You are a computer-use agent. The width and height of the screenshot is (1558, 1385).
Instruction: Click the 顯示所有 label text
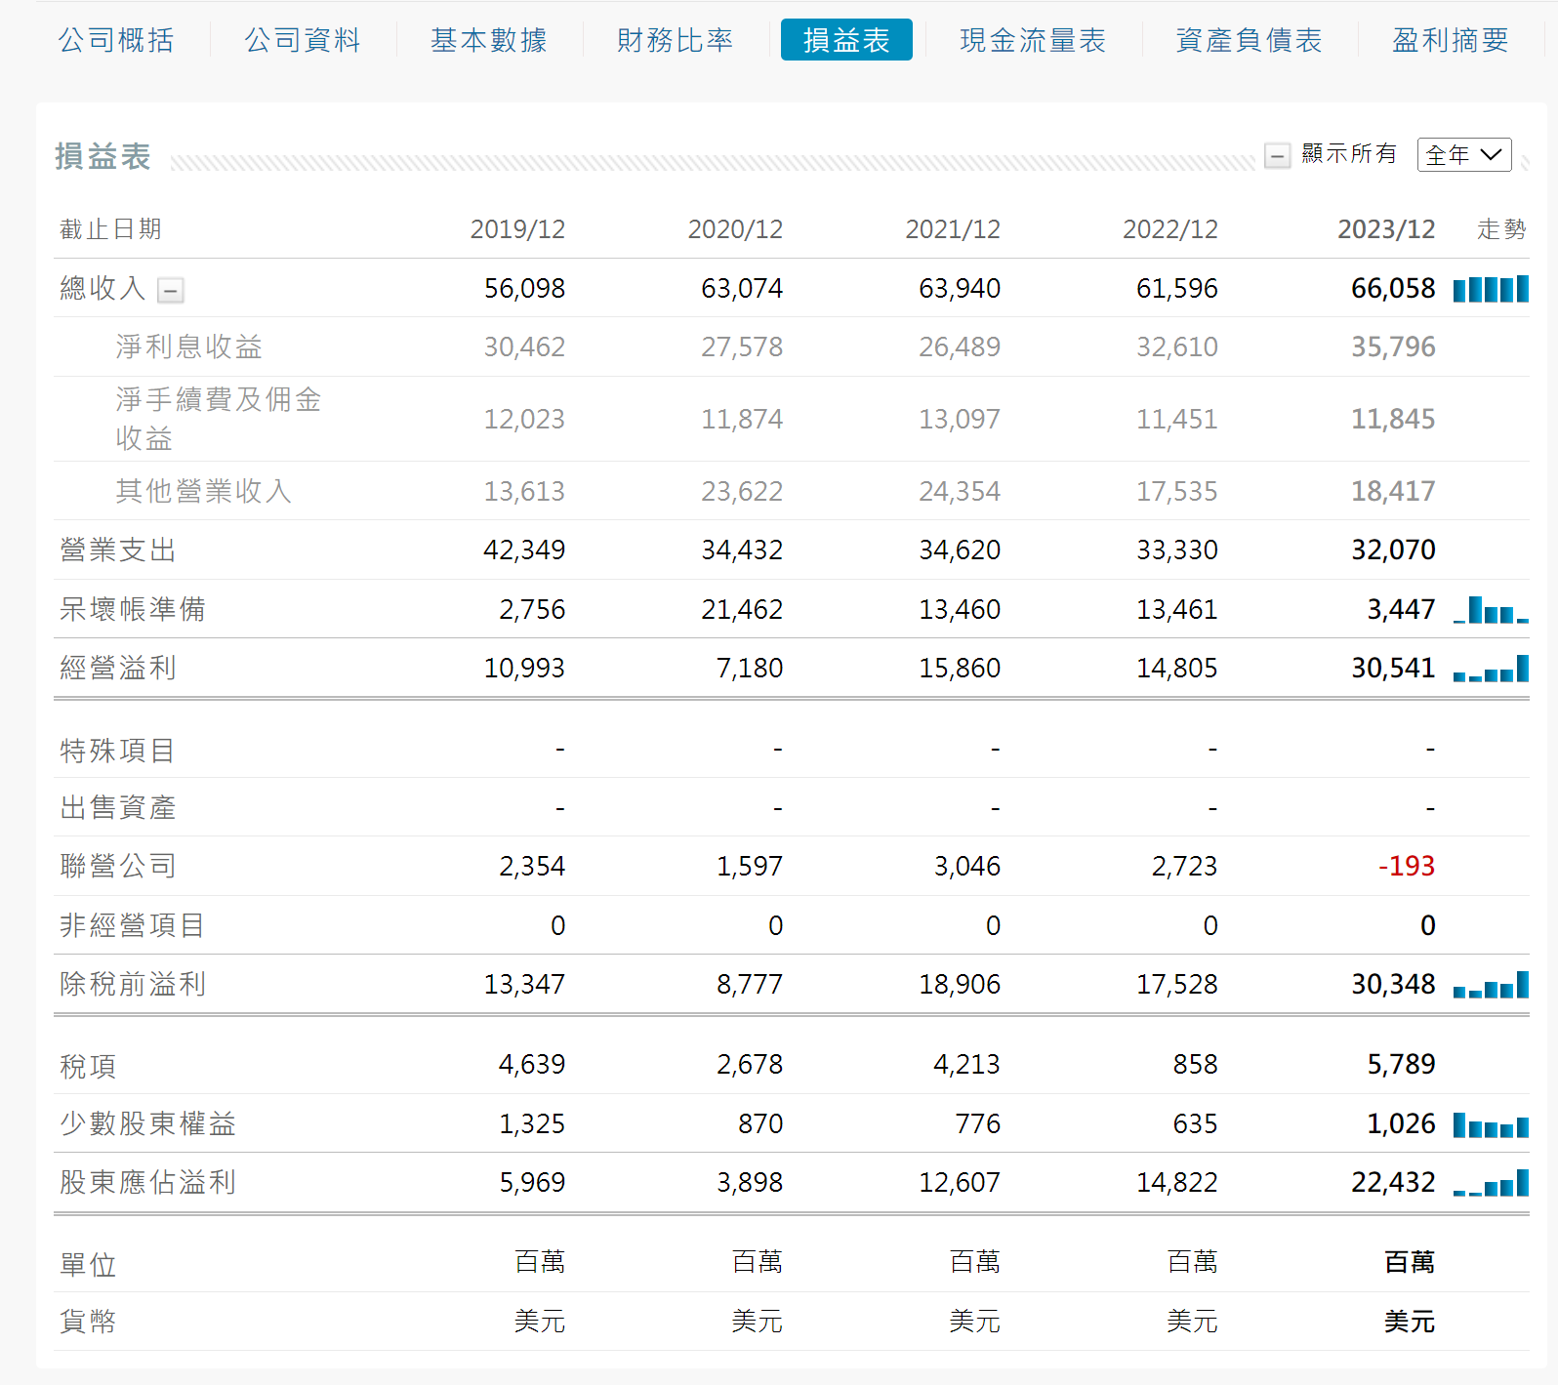(x=1349, y=154)
